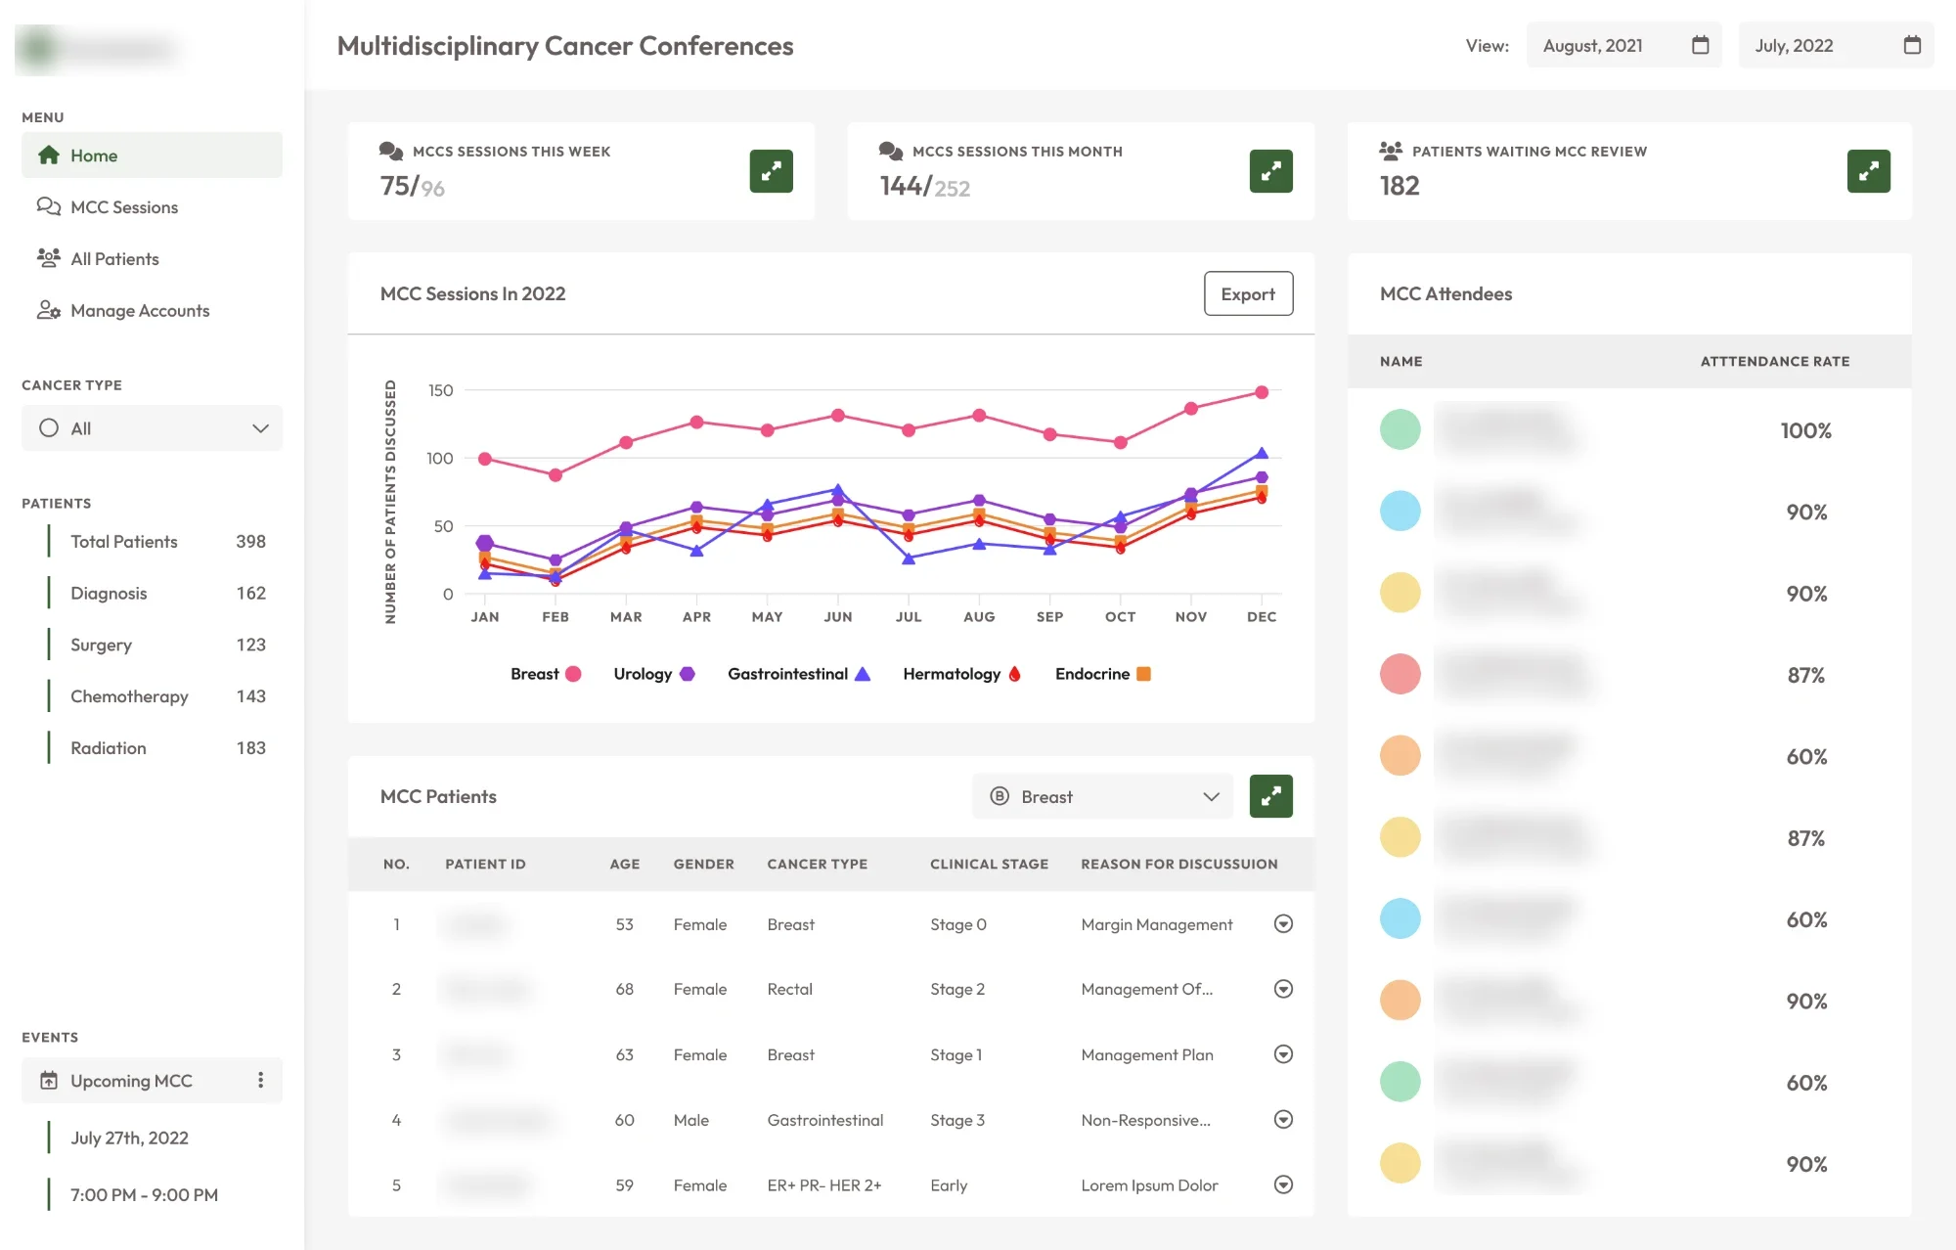Click the three-dot menu on Upcoming MCC
Image resolution: width=1956 pixels, height=1250 pixels.
[260, 1080]
